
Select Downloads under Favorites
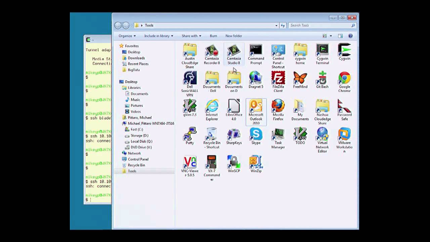[x=136, y=58]
